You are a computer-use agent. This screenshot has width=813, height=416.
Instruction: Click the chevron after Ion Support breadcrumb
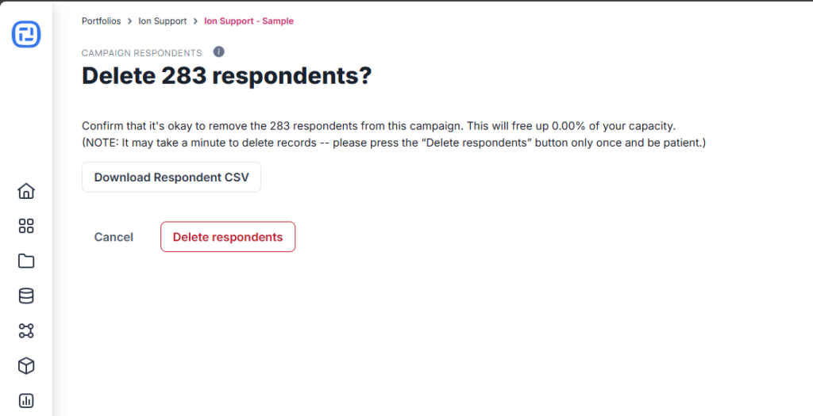tap(195, 21)
